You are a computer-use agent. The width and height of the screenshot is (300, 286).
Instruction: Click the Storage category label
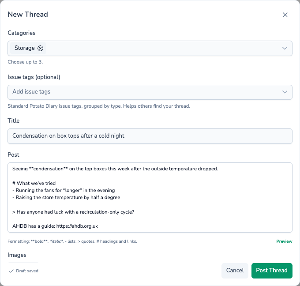pyautogui.click(x=25, y=48)
